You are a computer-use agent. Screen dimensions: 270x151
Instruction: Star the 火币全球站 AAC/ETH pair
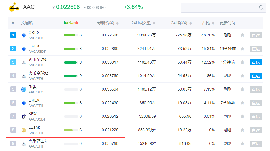(243, 76)
